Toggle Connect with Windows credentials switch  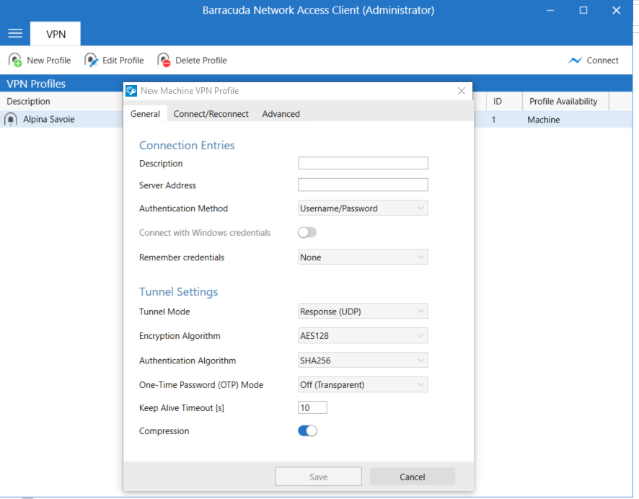point(307,232)
